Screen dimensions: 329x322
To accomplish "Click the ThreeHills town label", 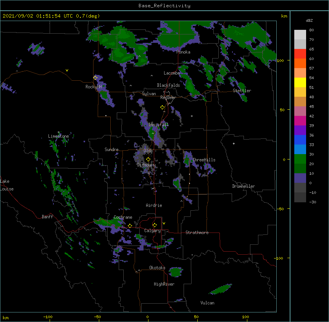I will 204,160.
